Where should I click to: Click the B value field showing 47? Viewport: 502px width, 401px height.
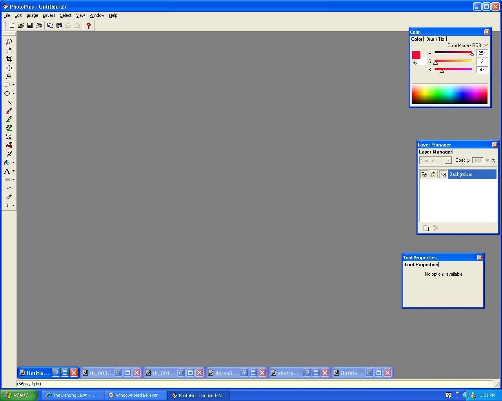point(482,70)
